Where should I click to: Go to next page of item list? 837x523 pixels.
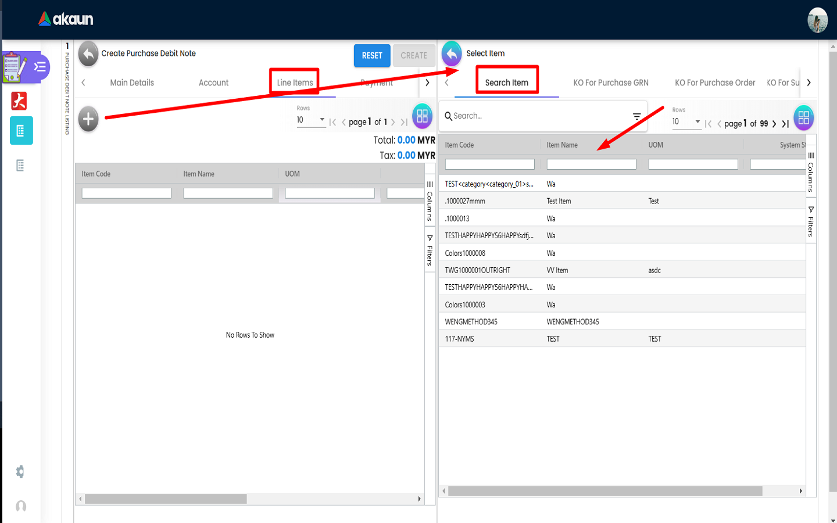[774, 124]
